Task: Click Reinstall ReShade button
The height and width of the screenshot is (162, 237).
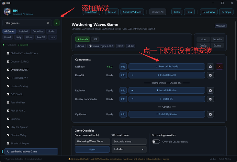Action: coord(167,67)
